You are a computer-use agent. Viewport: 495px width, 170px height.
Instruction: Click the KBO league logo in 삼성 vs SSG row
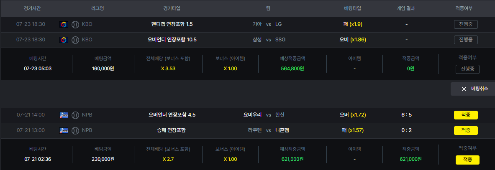[x=64, y=40]
